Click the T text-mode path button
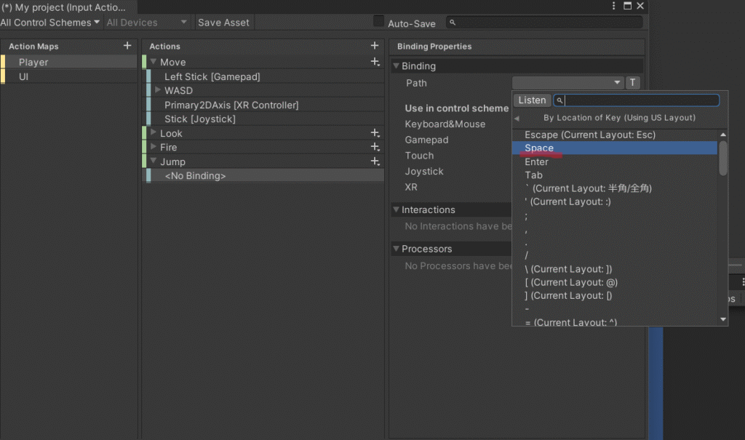The height and width of the screenshot is (440, 745). [x=633, y=83]
